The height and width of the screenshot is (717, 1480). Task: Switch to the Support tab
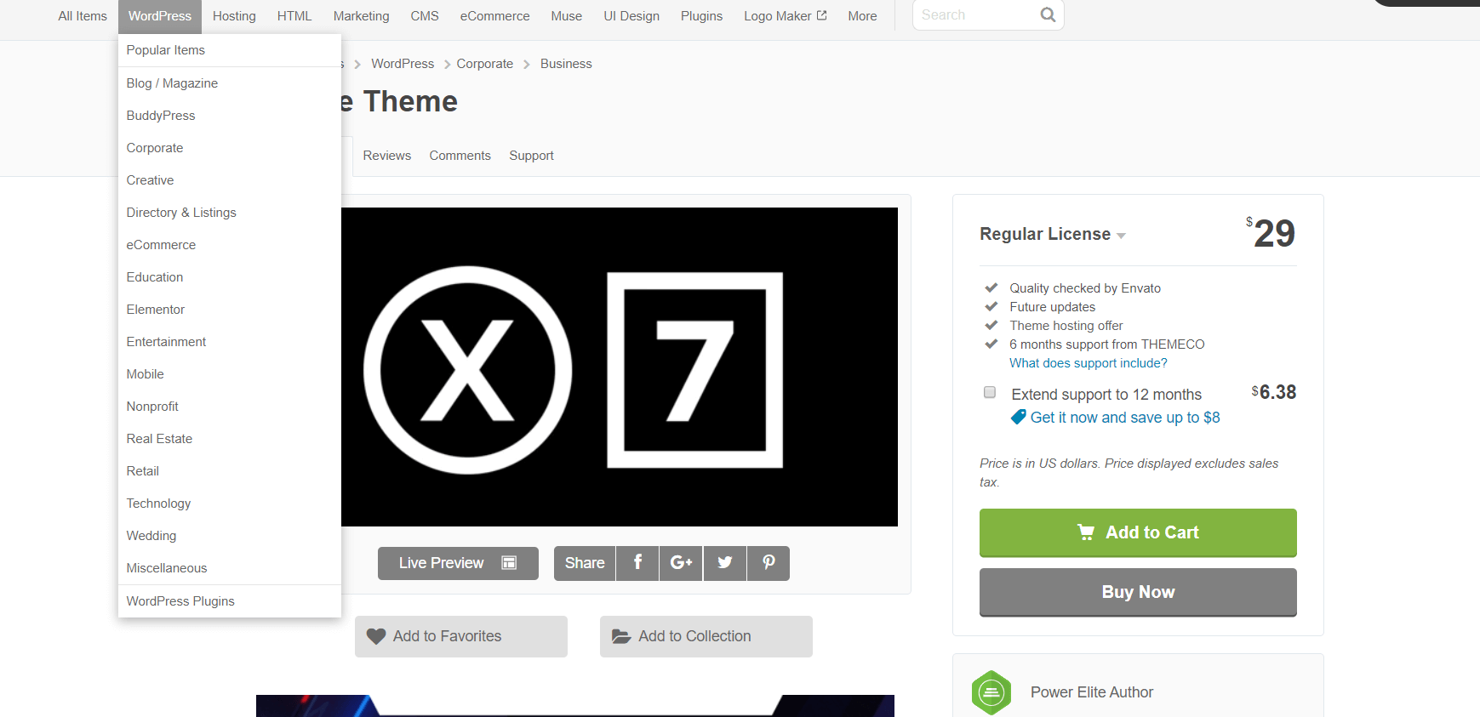click(531, 156)
